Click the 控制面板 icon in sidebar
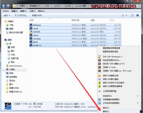The width and height of the screenshot is (143, 113). pos(7,77)
